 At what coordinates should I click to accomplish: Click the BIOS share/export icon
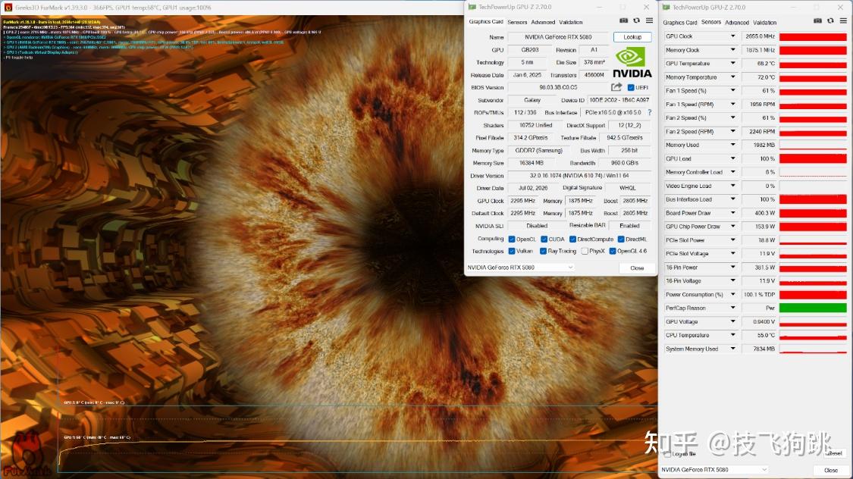click(616, 87)
